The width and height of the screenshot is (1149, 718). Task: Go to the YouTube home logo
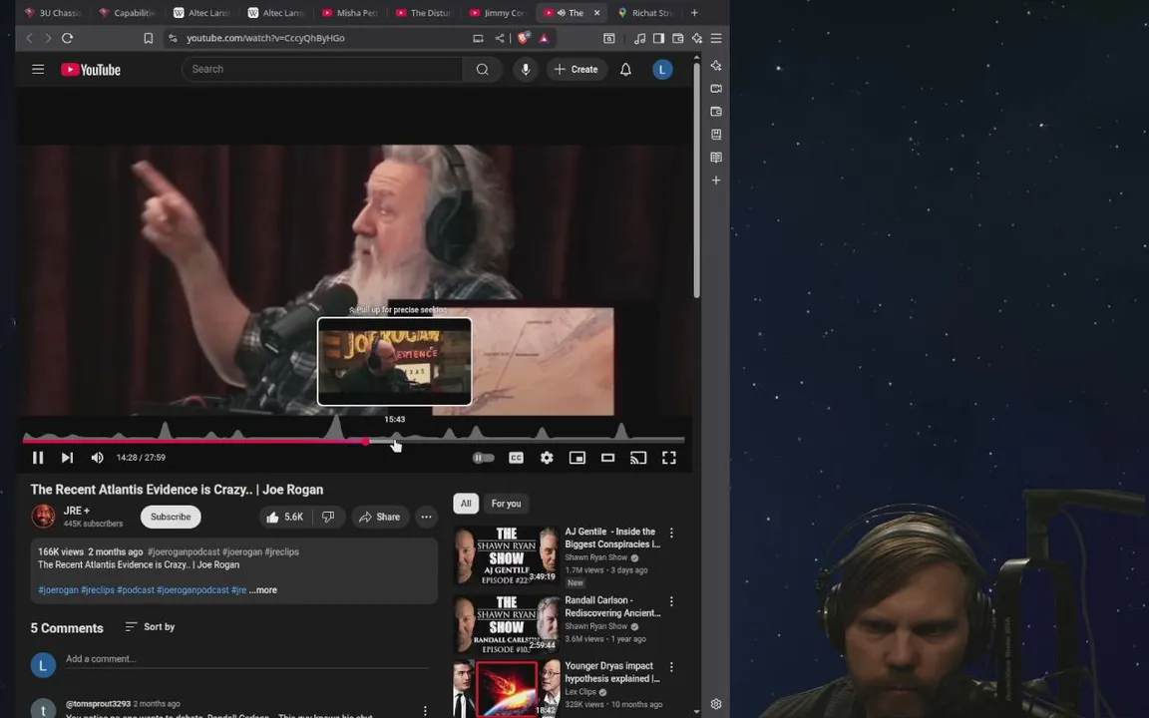click(91, 70)
